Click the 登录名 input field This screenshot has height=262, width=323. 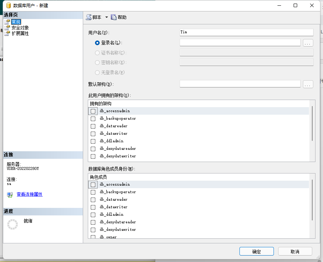pyautogui.click(x=240, y=43)
